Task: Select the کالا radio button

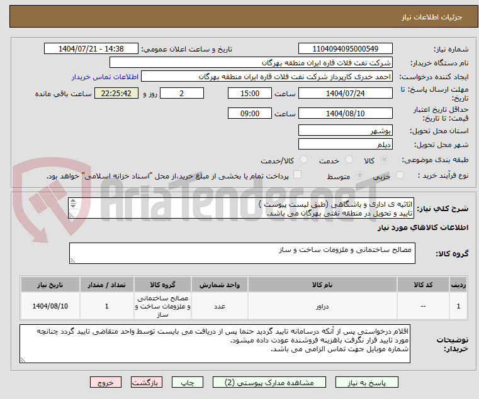Action: click(x=384, y=160)
